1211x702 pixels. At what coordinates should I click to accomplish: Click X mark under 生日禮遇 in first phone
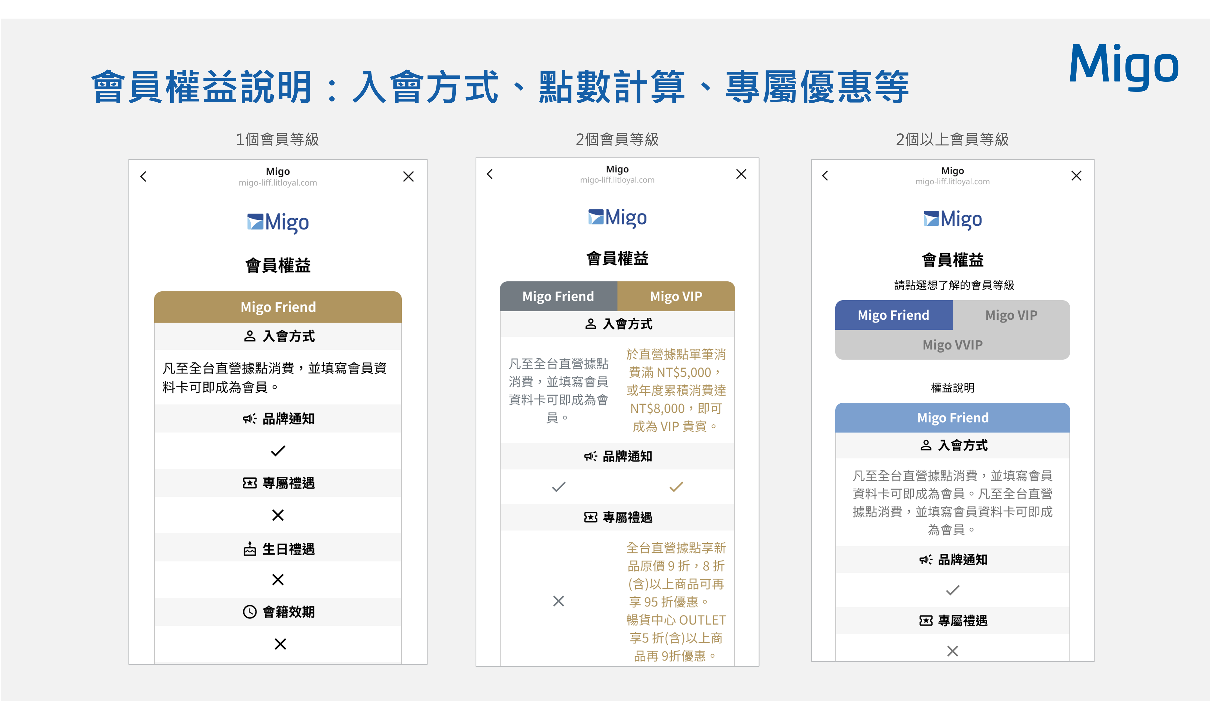tap(278, 580)
